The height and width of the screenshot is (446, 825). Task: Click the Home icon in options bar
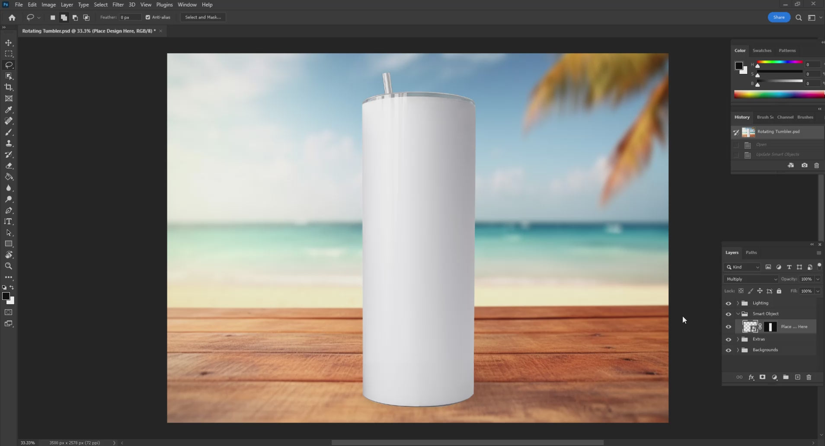pyautogui.click(x=12, y=18)
